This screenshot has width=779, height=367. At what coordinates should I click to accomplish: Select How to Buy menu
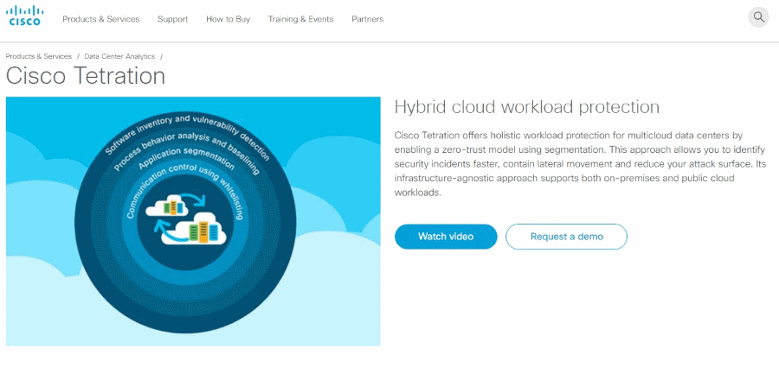pos(228,19)
